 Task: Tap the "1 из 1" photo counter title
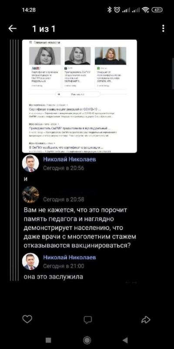pos(44,29)
